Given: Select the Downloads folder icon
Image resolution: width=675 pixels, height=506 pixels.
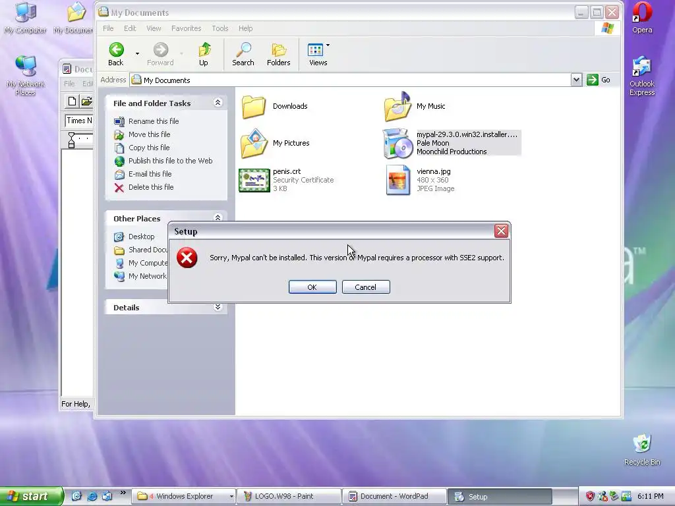Looking at the screenshot, I should (254, 106).
